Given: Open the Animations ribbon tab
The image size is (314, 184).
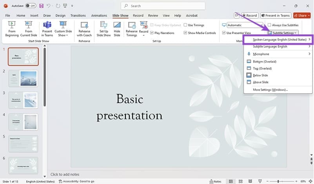Looking at the screenshot, I should coord(99,16).
